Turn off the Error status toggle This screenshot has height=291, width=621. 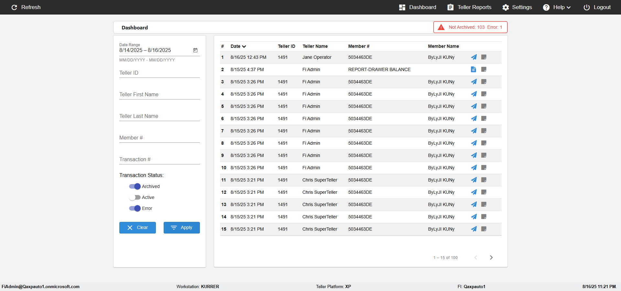tap(135, 208)
